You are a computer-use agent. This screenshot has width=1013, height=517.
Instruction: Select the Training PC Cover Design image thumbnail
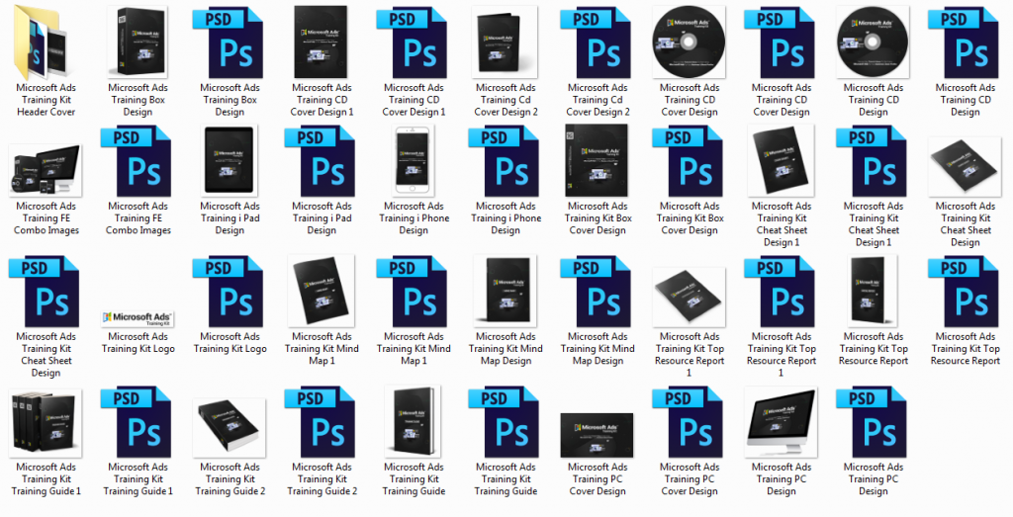click(x=597, y=435)
